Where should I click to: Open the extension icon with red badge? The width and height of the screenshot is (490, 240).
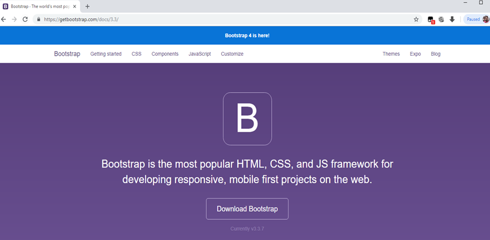click(431, 20)
